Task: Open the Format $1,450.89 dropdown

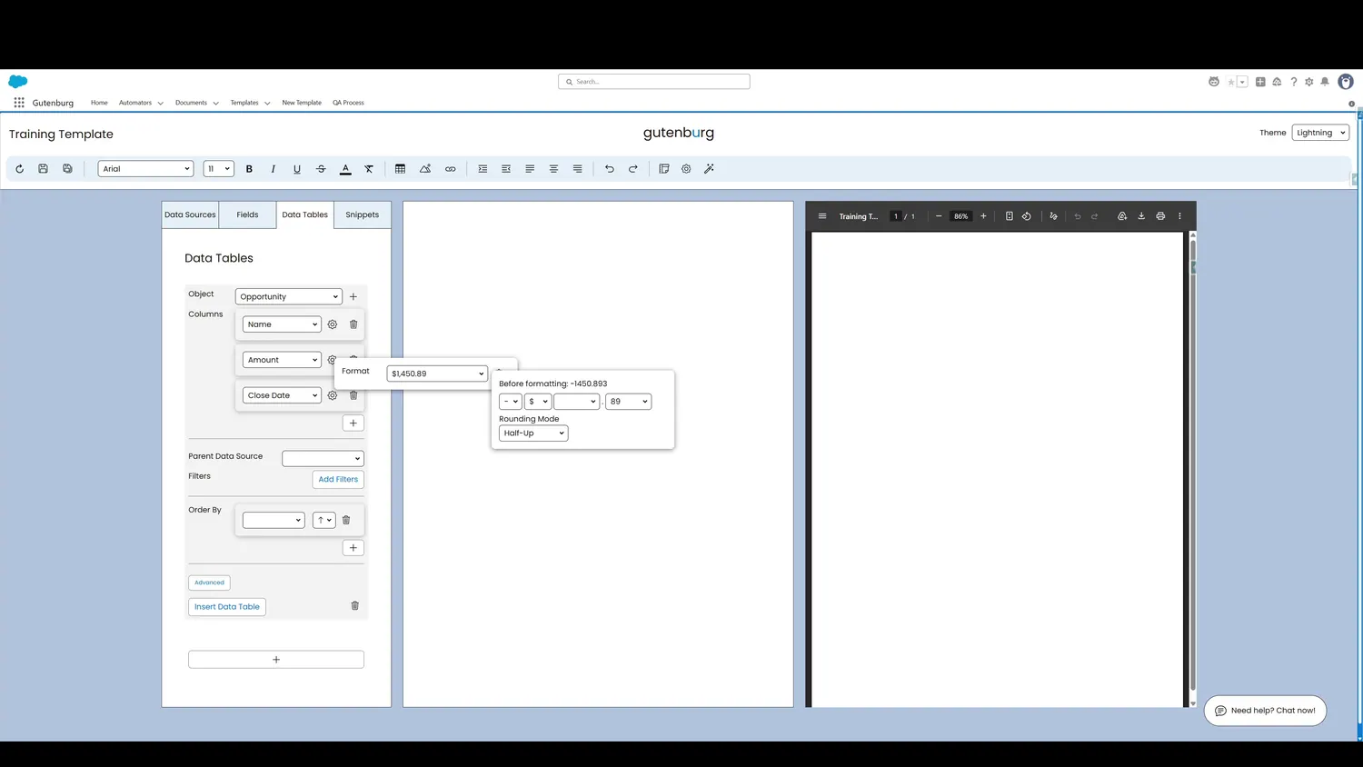Action: coord(437,374)
